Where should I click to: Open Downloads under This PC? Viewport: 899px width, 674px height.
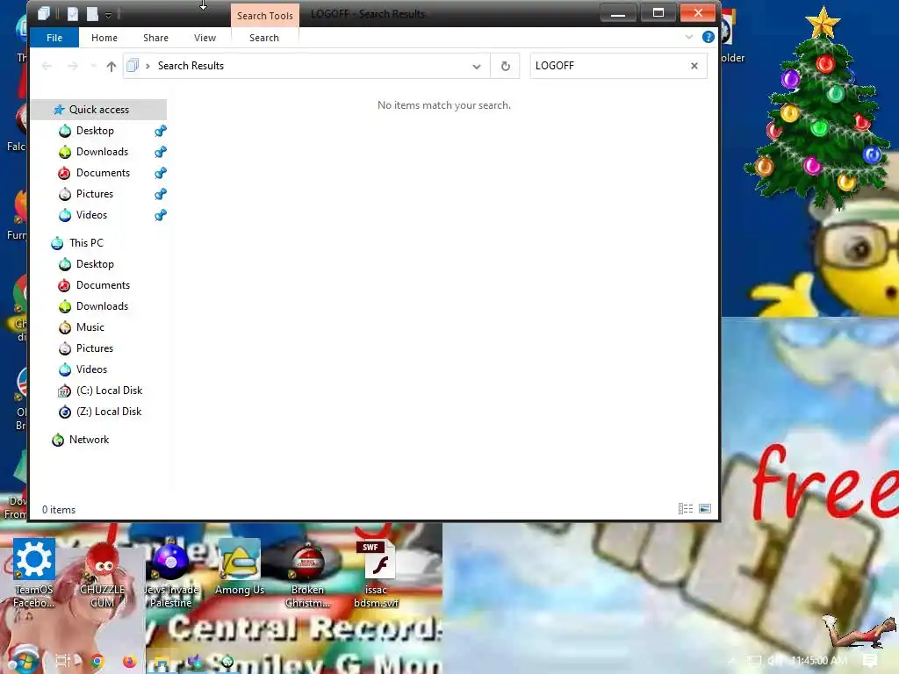(x=102, y=306)
